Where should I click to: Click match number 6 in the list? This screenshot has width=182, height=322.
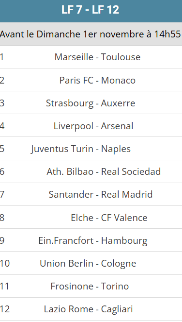tap(2, 171)
